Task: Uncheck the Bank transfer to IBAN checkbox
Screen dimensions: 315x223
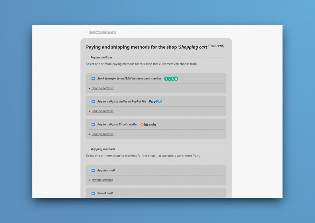Action: [x=93, y=79]
